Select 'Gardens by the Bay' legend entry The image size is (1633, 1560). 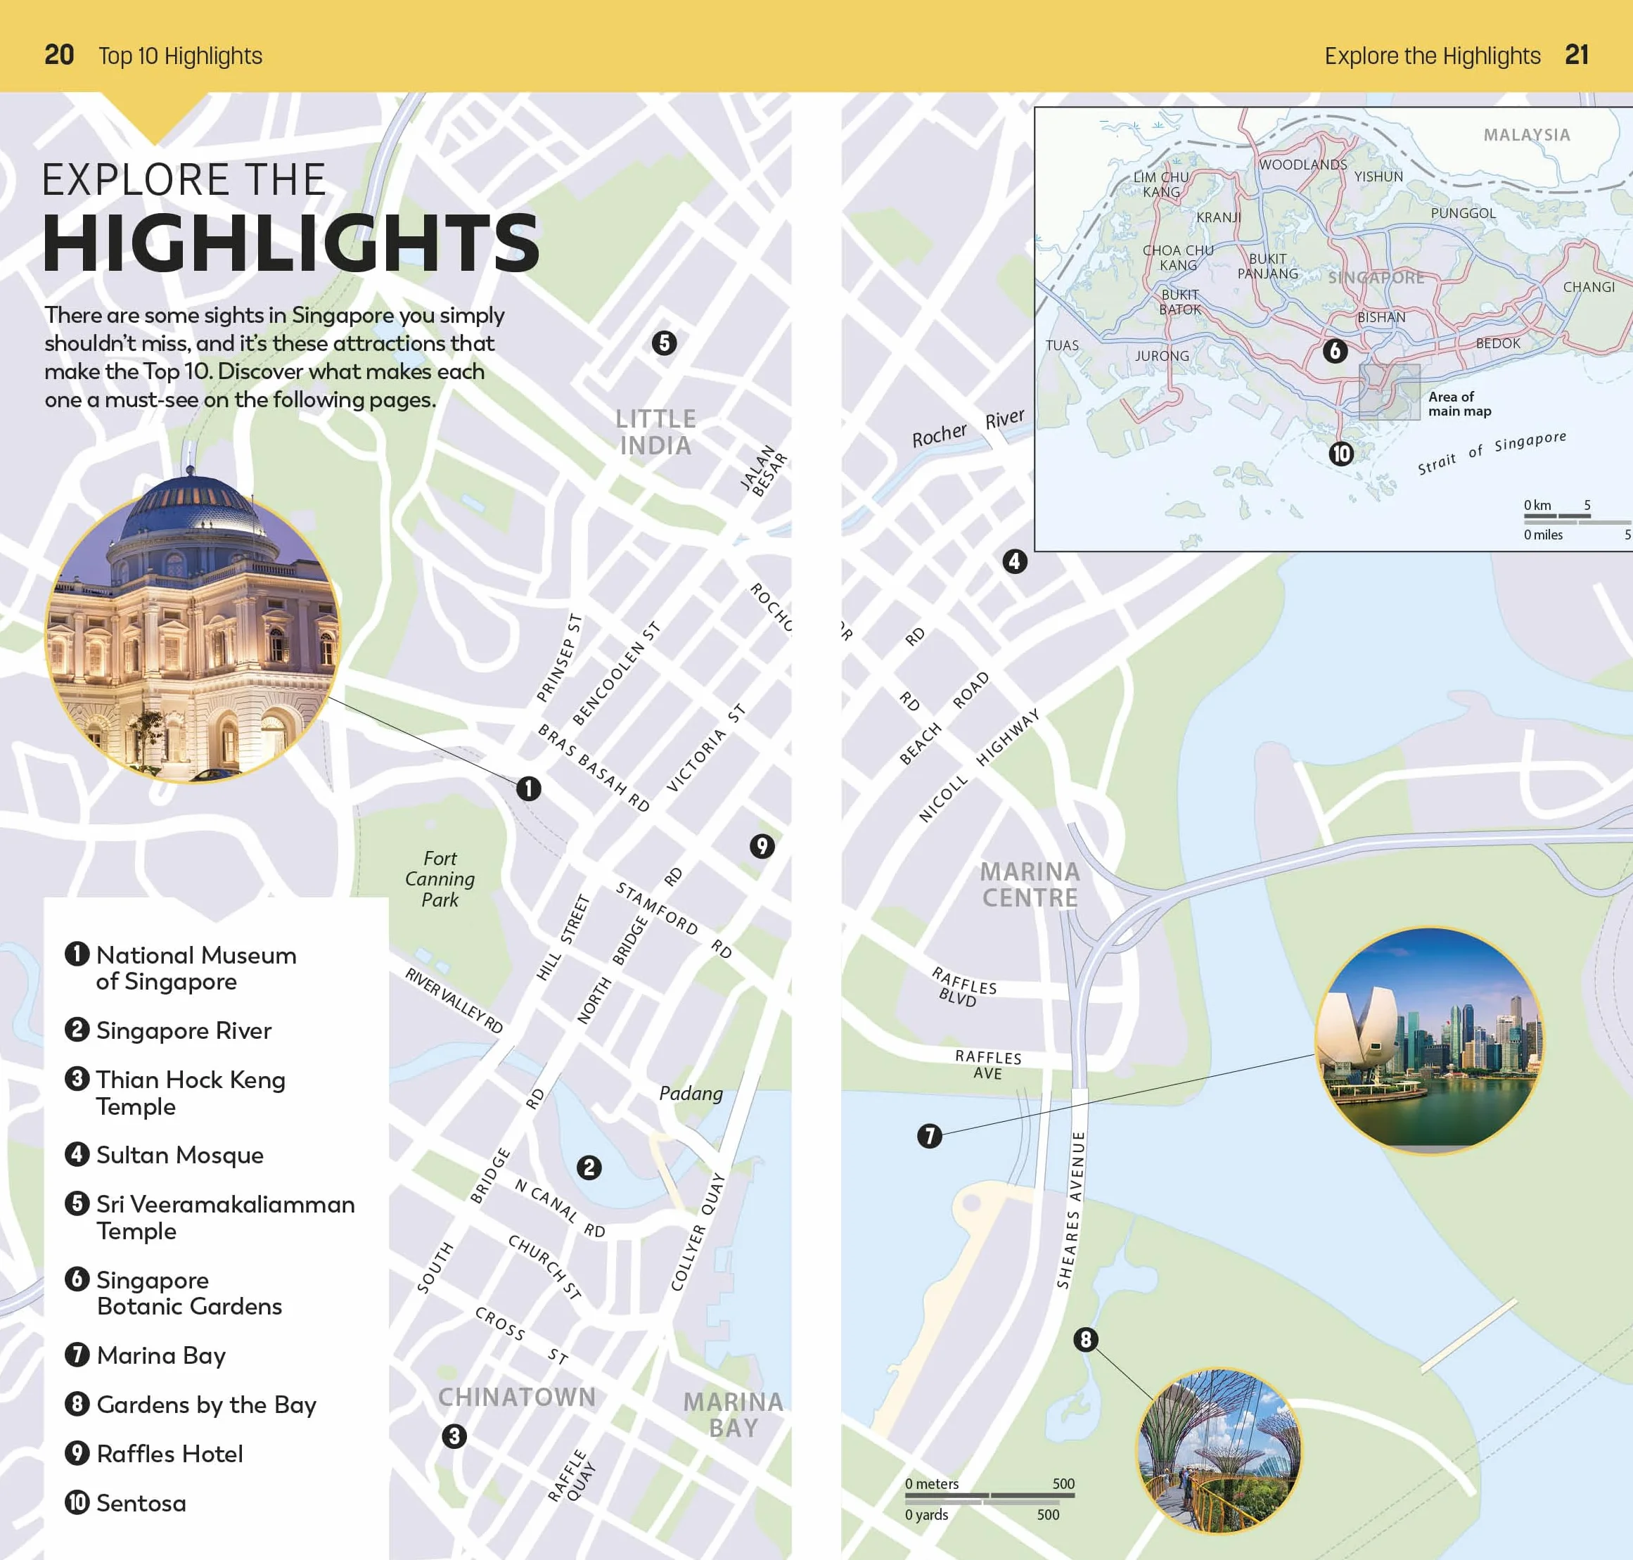(206, 1405)
